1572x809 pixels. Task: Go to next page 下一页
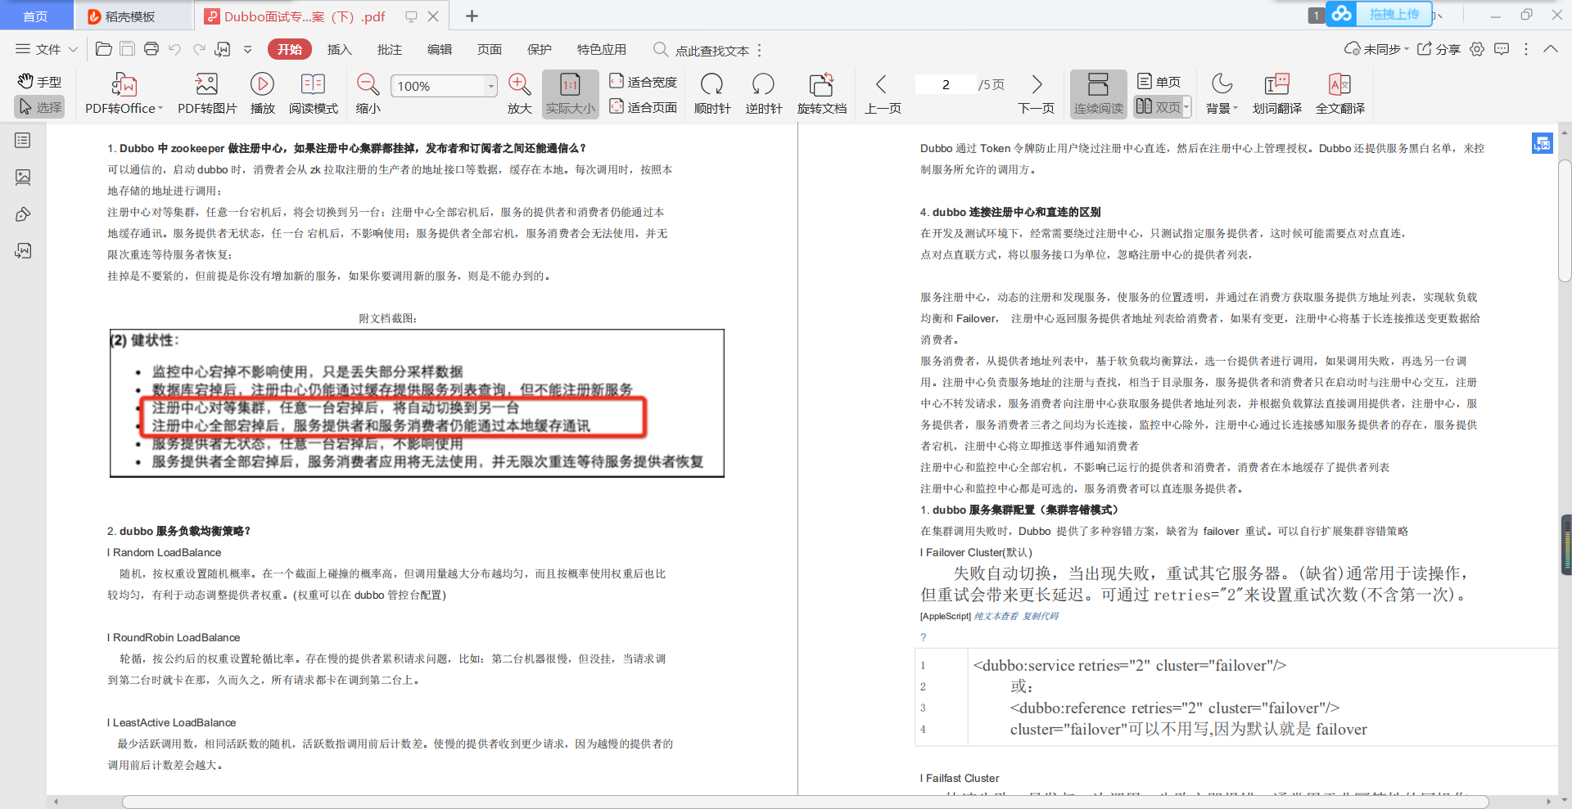pyautogui.click(x=1036, y=94)
